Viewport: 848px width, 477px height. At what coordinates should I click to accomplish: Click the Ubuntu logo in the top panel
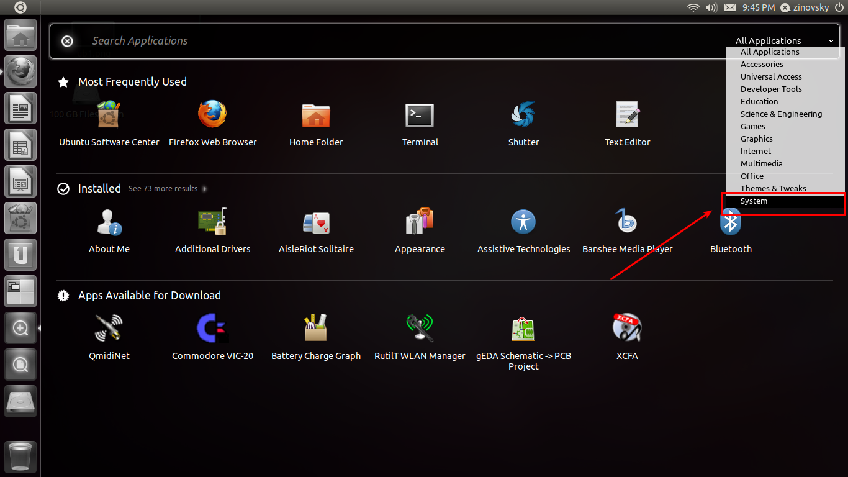click(x=20, y=7)
